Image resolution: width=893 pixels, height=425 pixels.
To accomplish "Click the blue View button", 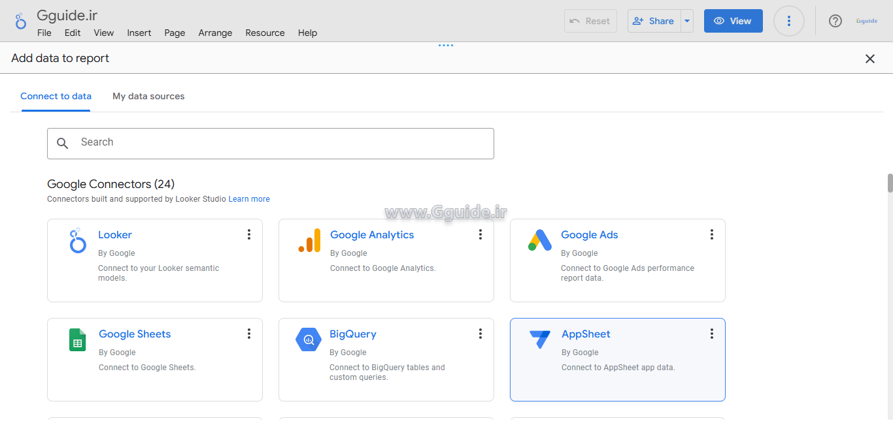I will pos(733,21).
